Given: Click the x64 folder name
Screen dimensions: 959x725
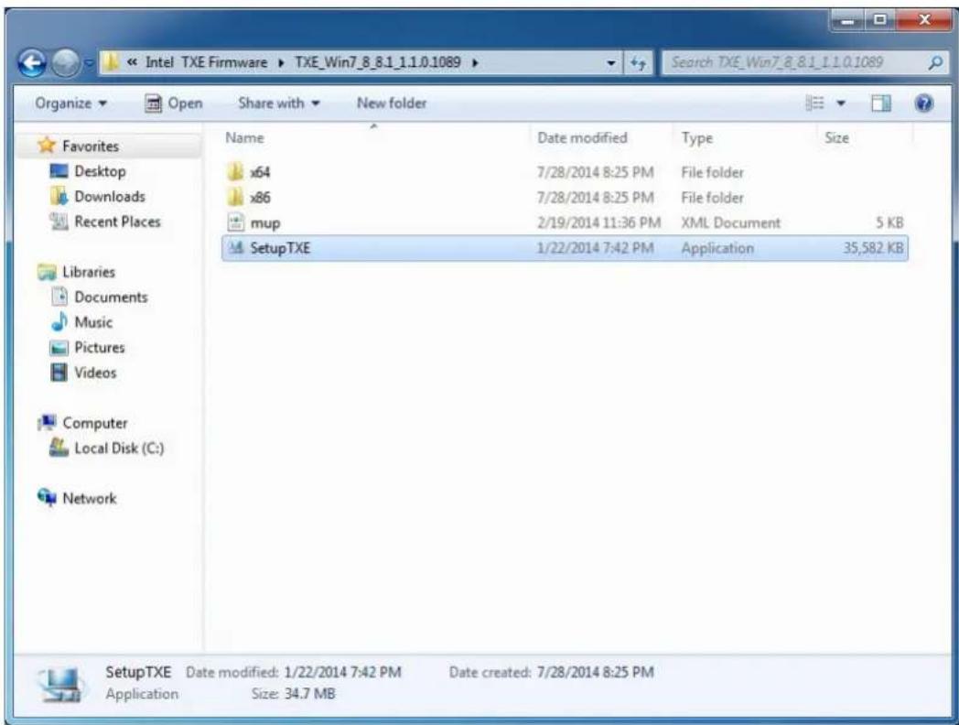Looking at the screenshot, I should (260, 172).
